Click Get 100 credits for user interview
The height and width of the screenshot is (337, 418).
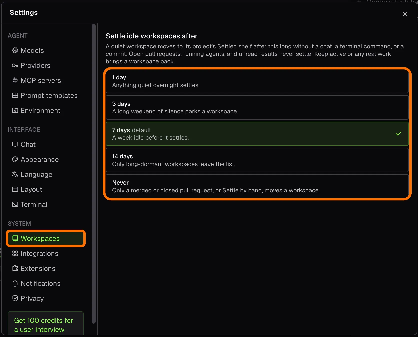click(x=46, y=324)
